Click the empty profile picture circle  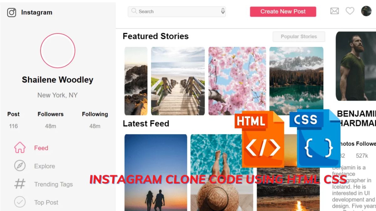(58, 51)
